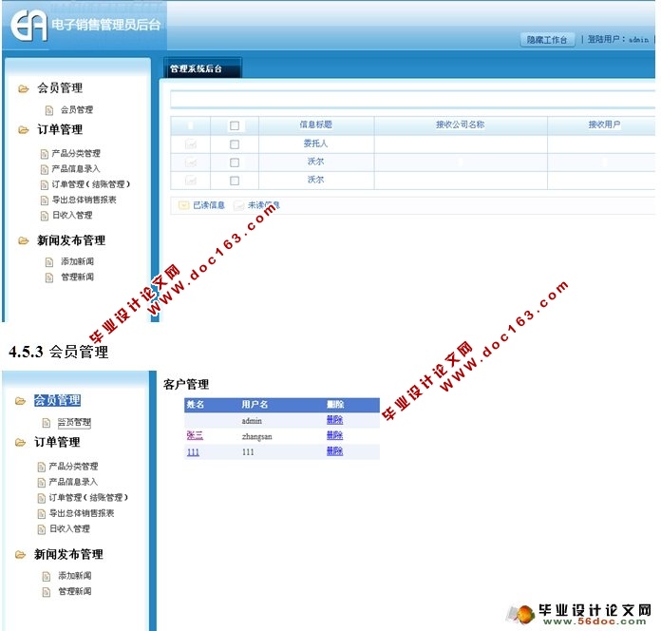
Task: Tick the select-all checkbox in table header
Action: 235,125
